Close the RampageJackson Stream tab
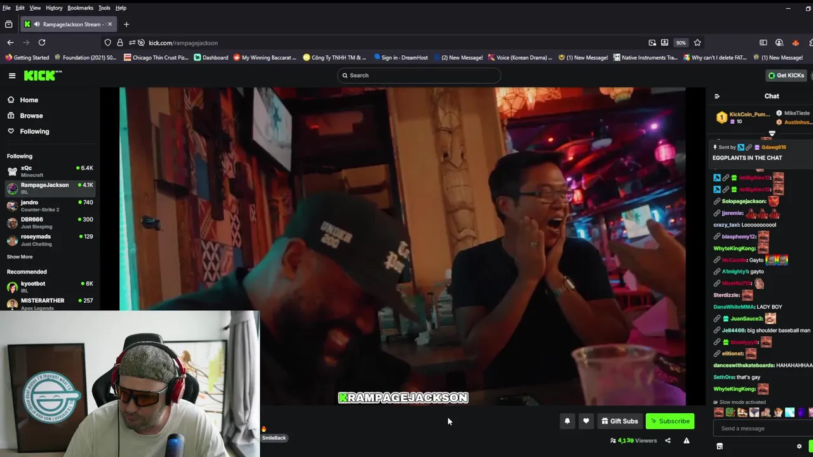This screenshot has width=813, height=457. [110, 24]
